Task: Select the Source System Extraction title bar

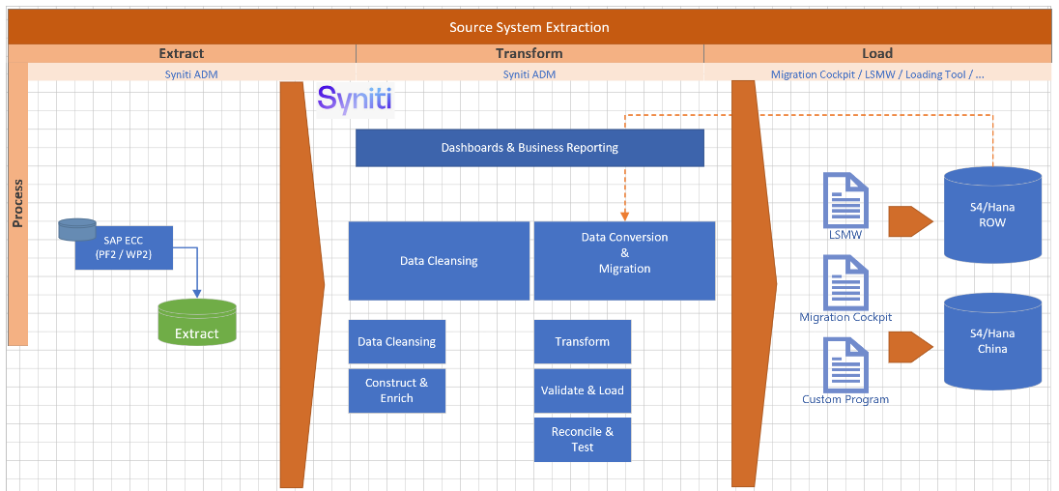Action: click(x=529, y=27)
